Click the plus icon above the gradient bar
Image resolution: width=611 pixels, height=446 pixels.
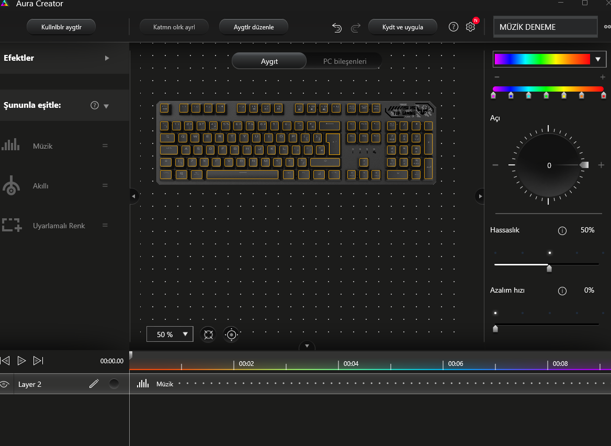[x=603, y=77]
